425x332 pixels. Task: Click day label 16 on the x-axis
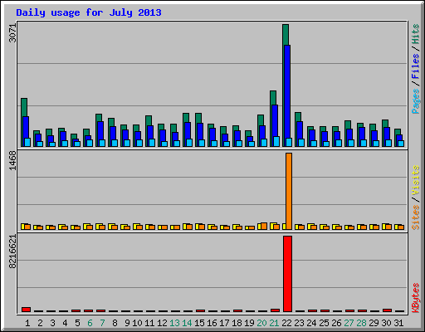[x=212, y=323]
